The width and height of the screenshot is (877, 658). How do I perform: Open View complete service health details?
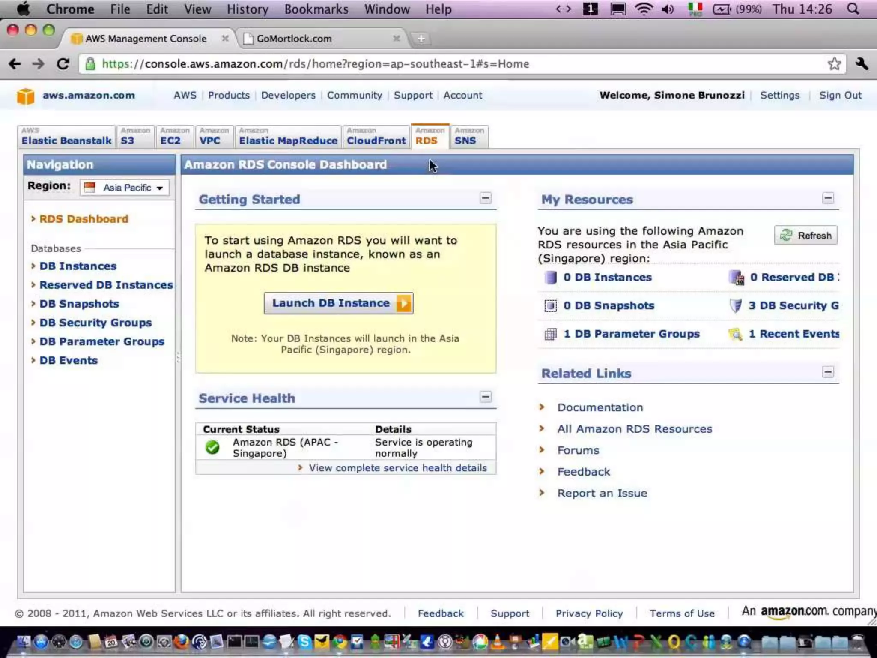(x=397, y=468)
